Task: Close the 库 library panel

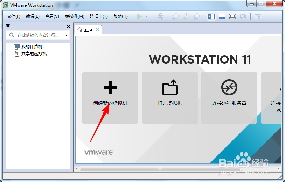Action: (x=68, y=27)
